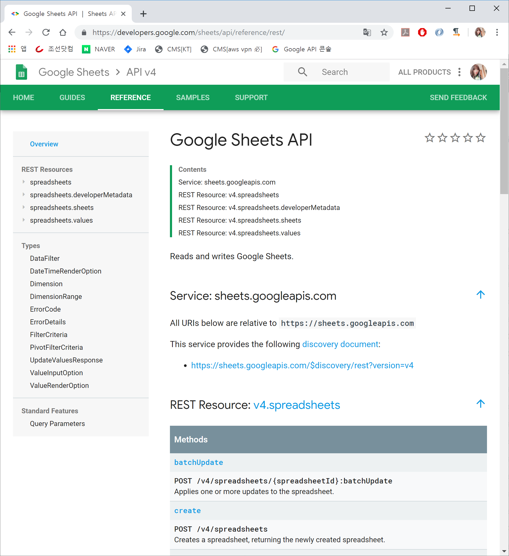Click the Google Sheets logo icon
Viewport: 509px width, 556px height.
pyautogui.click(x=21, y=72)
